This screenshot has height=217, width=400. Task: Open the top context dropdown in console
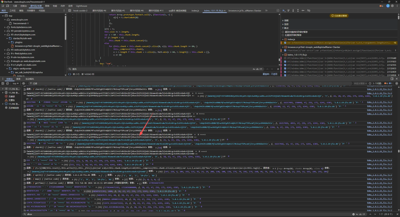click(x=16, y=83)
